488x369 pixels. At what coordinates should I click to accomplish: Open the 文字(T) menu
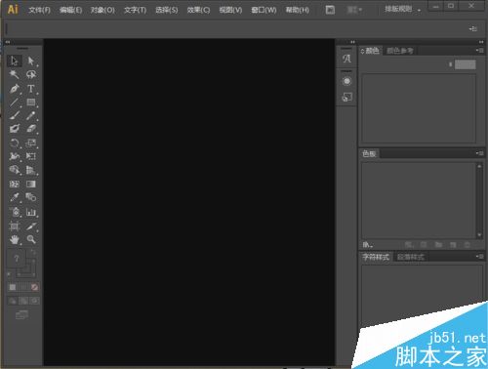[135, 10]
